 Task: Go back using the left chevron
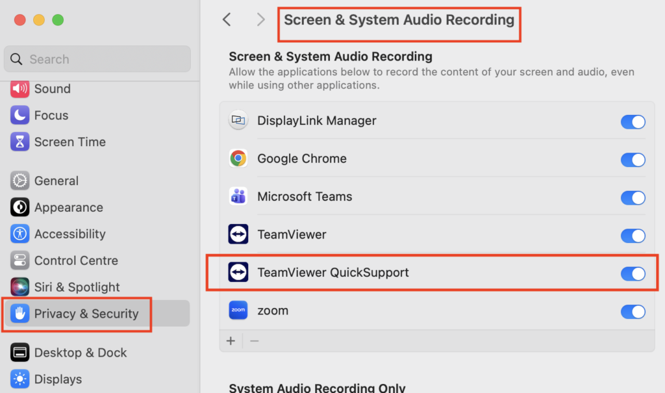(x=227, y=19)
